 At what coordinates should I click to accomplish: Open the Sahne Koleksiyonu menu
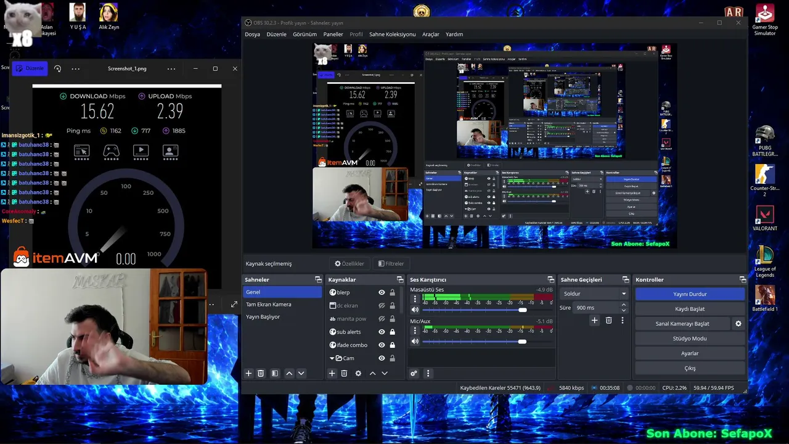coord(392,35)
